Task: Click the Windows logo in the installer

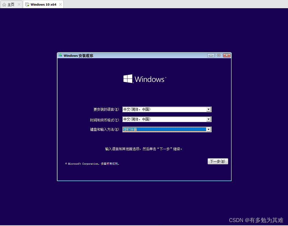Action: (145, 79)
